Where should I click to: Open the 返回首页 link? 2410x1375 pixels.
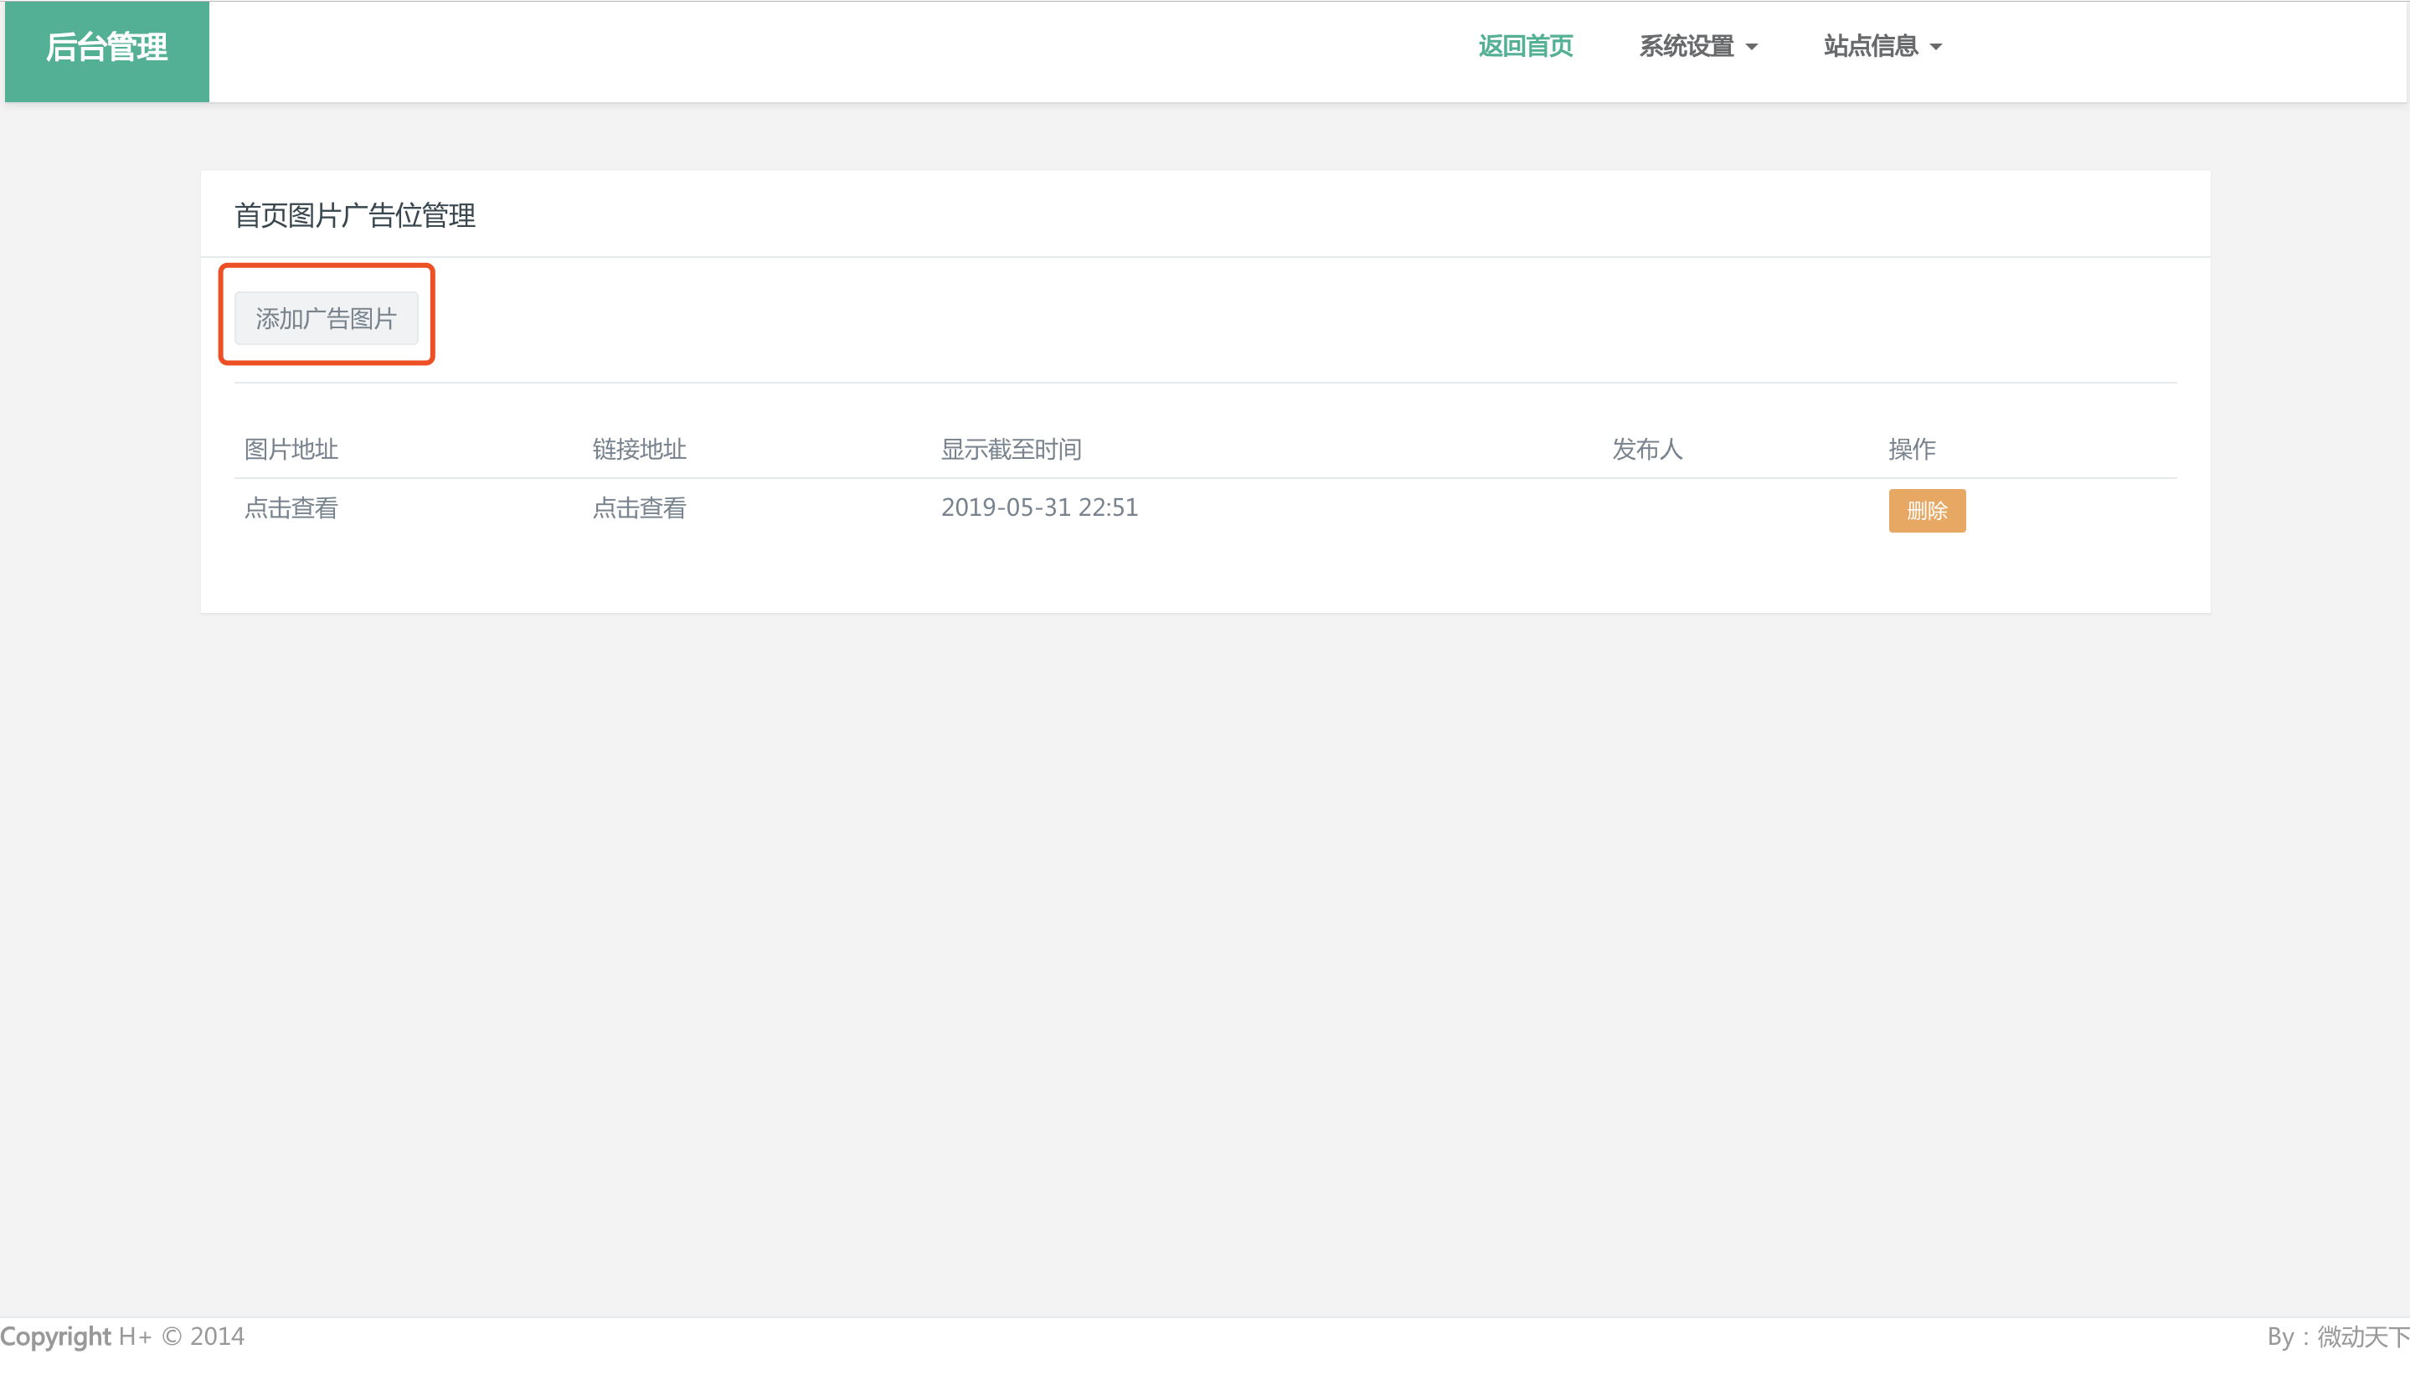1525,46
